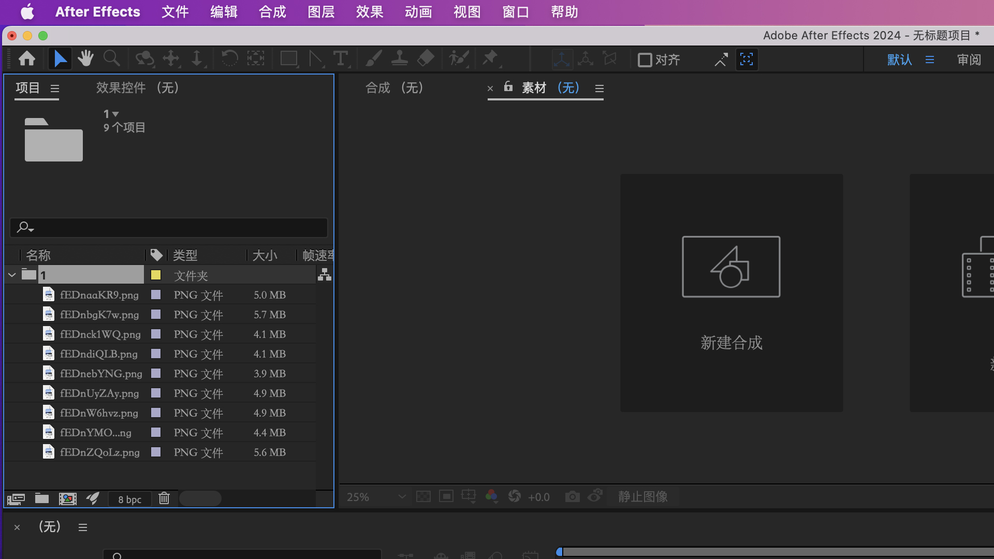This screenshot has width=994, height=559.
Task: Open the 素材 panel menu icon
Action: click(599, 89)
